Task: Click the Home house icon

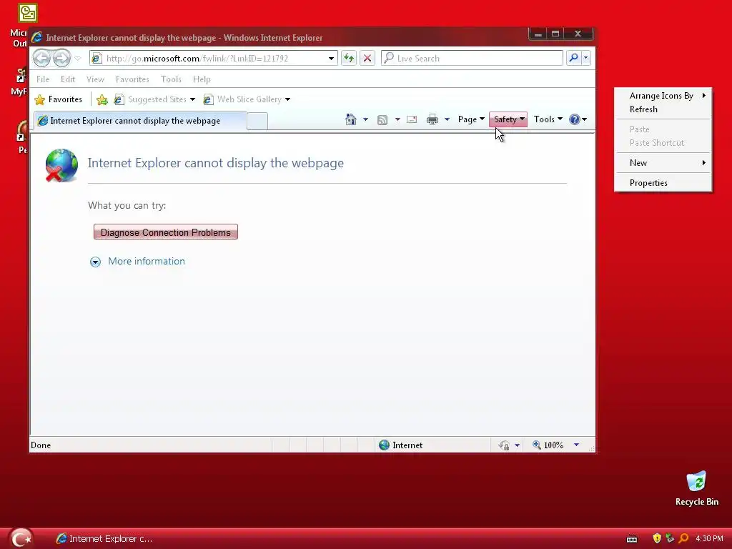Action: [350, 119]
